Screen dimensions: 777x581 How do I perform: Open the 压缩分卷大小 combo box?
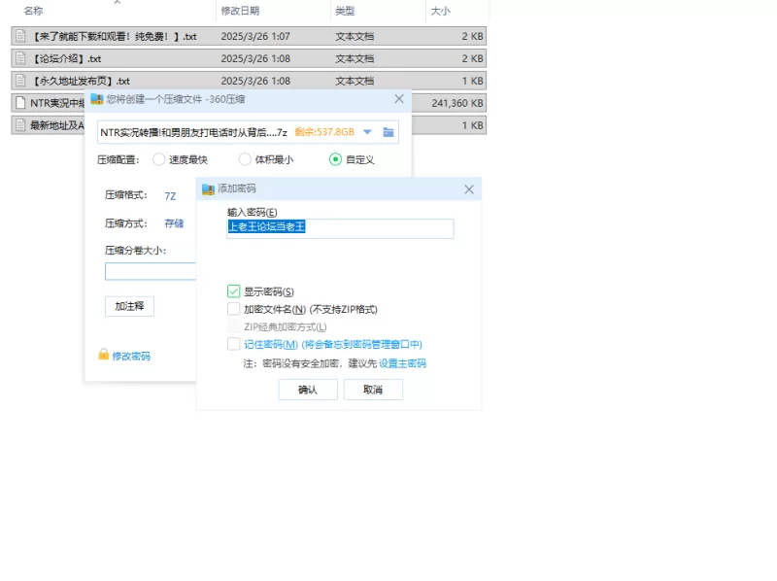click(x=151, y=271)
